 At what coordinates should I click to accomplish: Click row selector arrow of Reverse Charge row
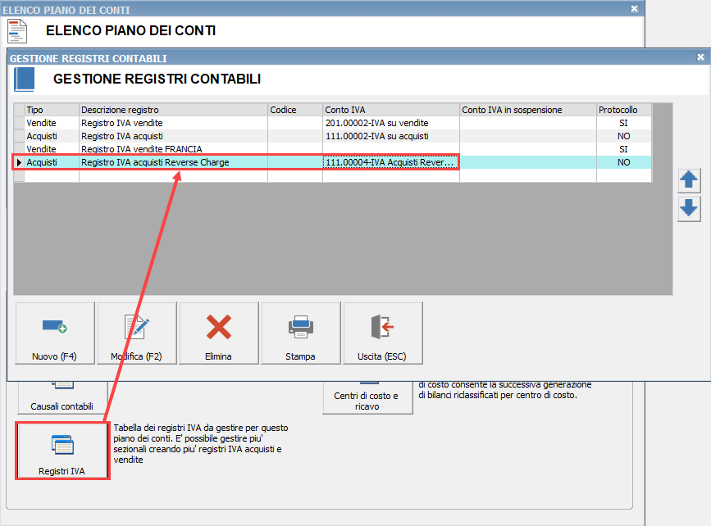tap(19, 162)
